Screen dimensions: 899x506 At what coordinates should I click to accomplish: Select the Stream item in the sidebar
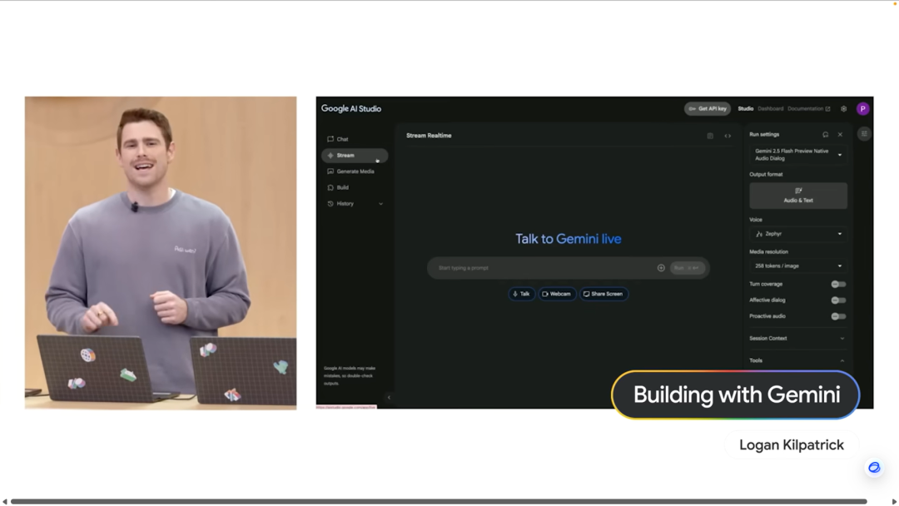click(x=355, y=156)
